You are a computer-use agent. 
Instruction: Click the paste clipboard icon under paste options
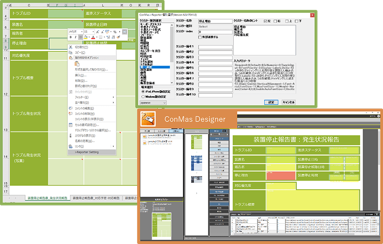[x=77, y=64]
